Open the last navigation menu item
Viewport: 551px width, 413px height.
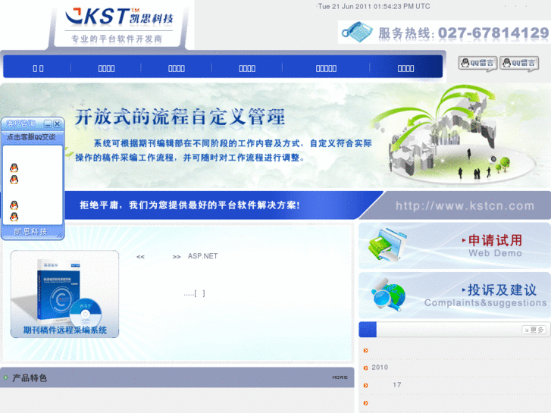[405, 68]
